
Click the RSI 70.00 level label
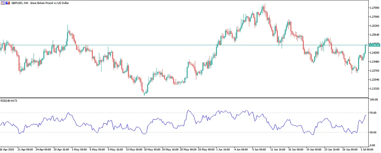[373, 113]
